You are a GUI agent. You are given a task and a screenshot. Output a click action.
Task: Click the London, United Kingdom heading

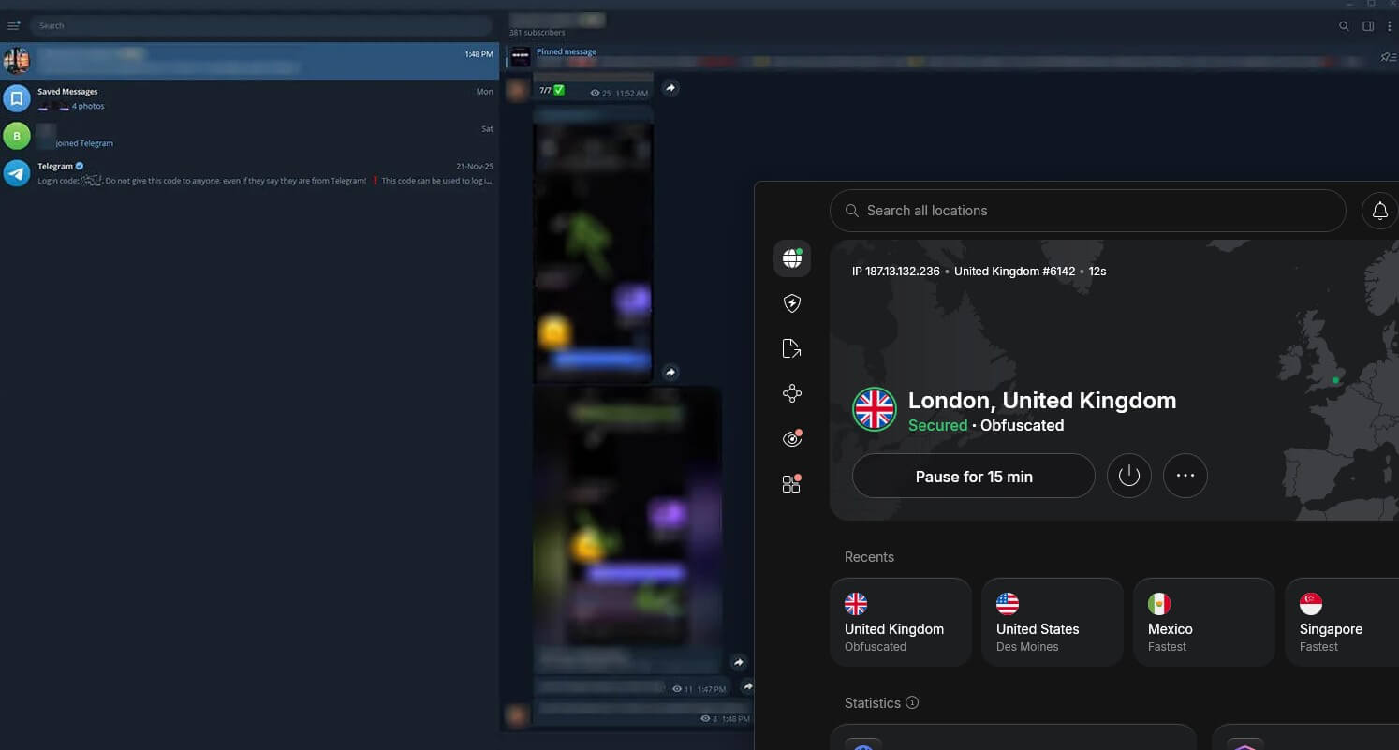1042,401
